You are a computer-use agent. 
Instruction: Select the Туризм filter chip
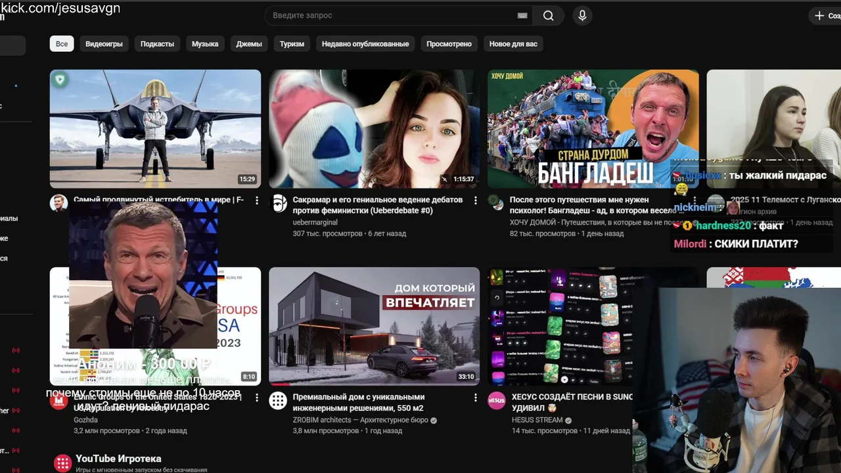pyautogui.click(x=292, y=44)
